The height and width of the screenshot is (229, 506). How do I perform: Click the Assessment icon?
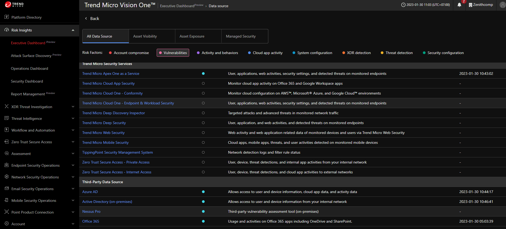pos(7,153)
